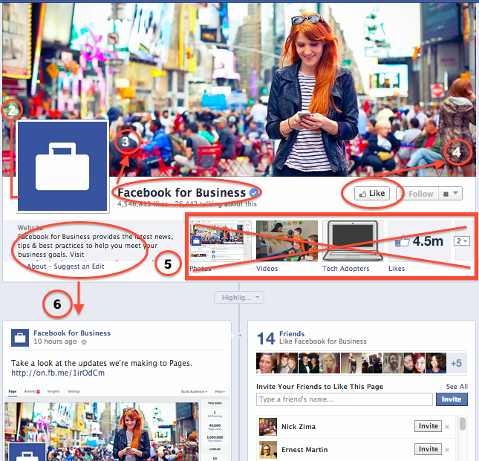Open the Photos tile thumbnail
The width and height of the screenshot is (479, 461).
(x=221, y=241)
